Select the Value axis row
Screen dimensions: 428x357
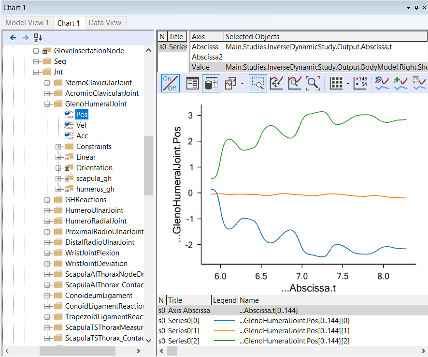point(309,67)
